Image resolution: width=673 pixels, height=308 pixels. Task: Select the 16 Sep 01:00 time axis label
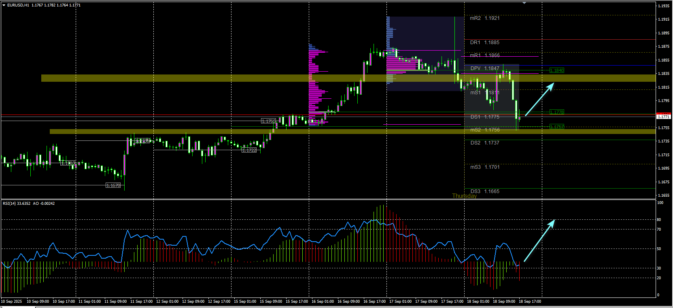click(x=323, y=302)
